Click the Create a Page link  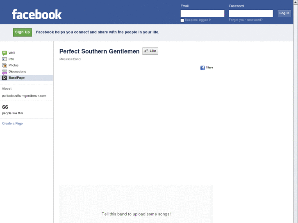pos(12,123)
